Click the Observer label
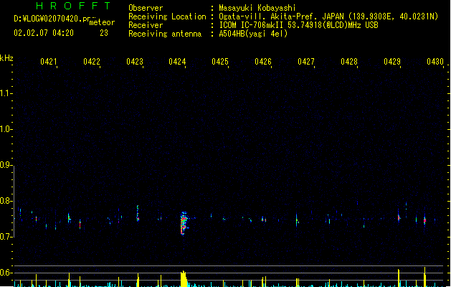 coord(146,8)
